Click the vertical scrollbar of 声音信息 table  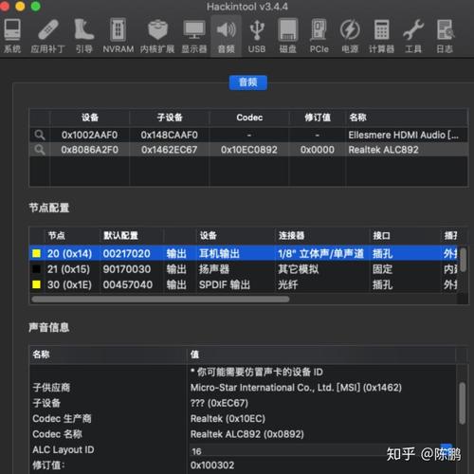click(x=462, y=403)
